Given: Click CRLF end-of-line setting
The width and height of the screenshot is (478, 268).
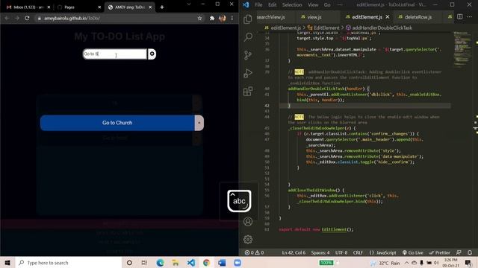Looking at the screenshot, I should pos(358,252).
